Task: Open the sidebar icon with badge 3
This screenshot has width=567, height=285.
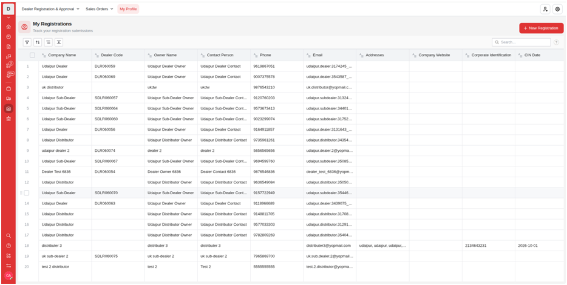Action: (x=9, y=65)
